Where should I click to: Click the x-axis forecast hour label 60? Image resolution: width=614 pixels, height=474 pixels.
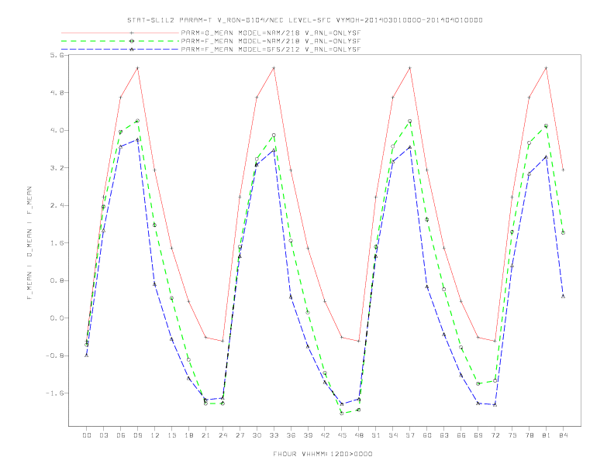point(427,435)
